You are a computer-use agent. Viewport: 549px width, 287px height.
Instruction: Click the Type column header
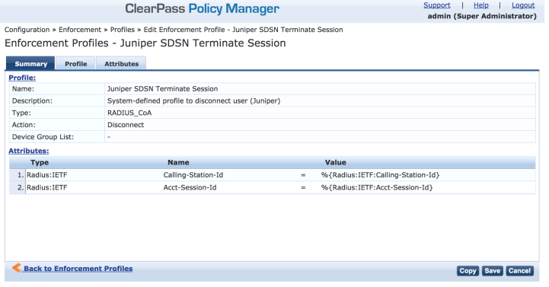(40, 162)
